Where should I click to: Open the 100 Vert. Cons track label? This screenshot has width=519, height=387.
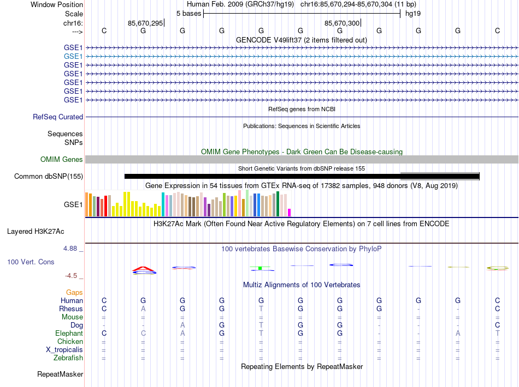tap(31, 262)
